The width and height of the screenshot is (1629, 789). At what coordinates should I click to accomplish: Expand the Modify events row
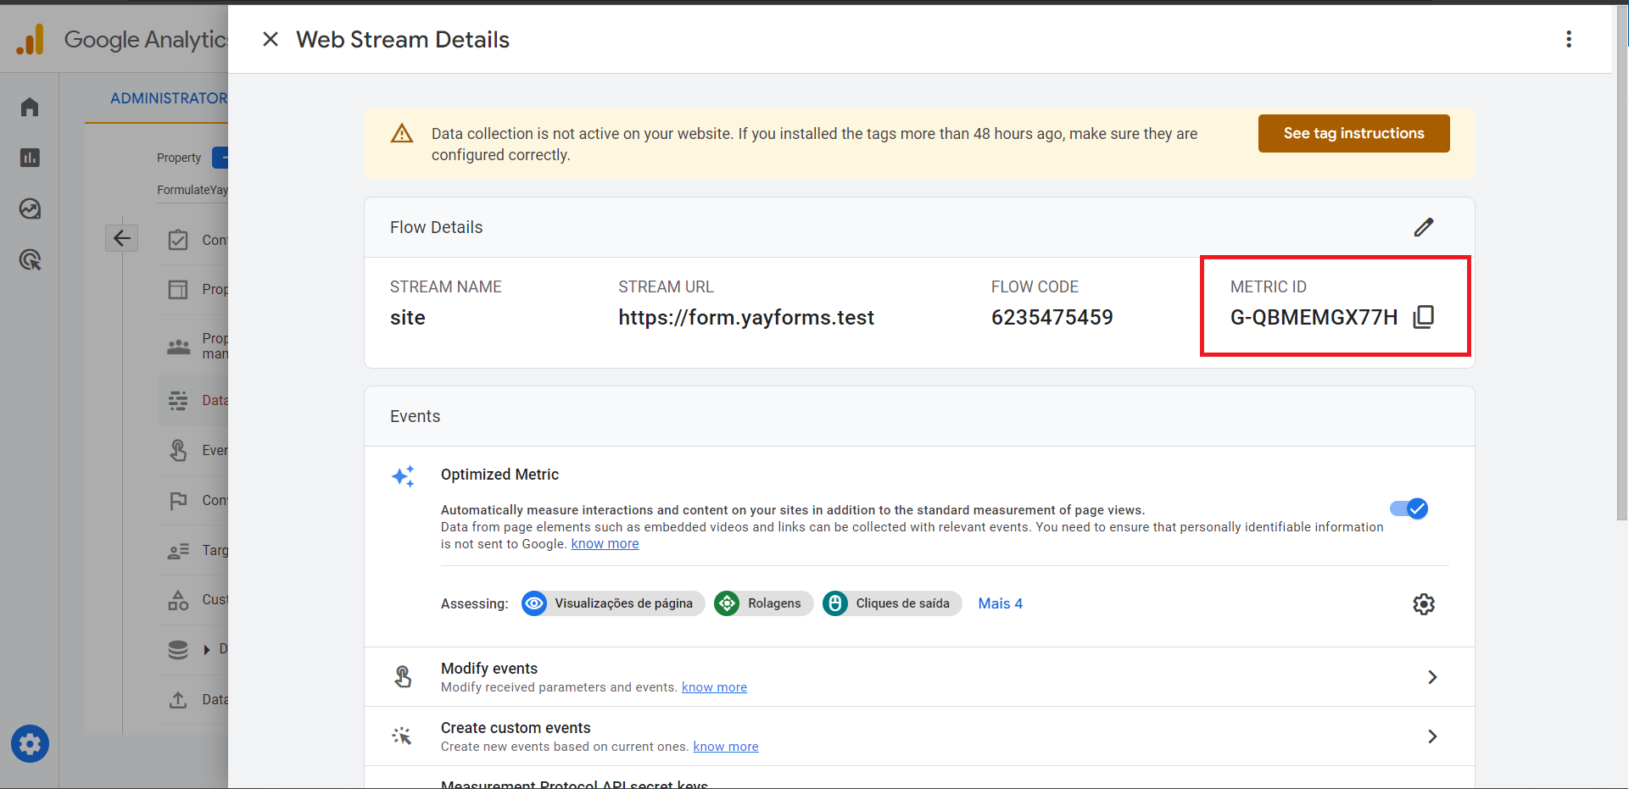(x=1432, y=676)
